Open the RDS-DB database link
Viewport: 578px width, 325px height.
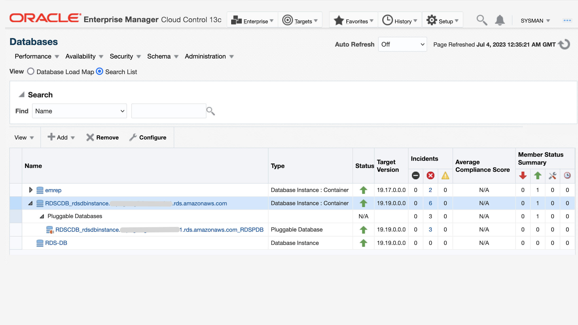(56, 243)
